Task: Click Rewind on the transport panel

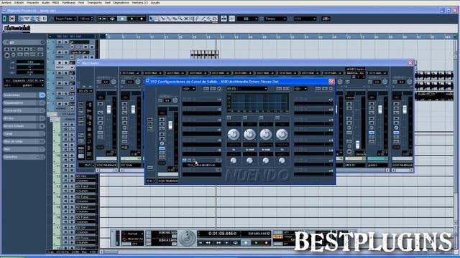Action: 208,243
